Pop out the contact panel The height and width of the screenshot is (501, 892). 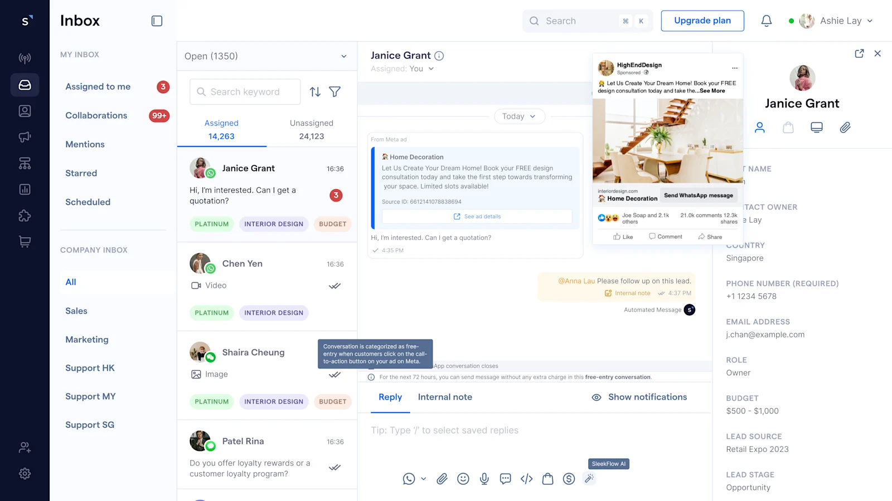point(859,53)
